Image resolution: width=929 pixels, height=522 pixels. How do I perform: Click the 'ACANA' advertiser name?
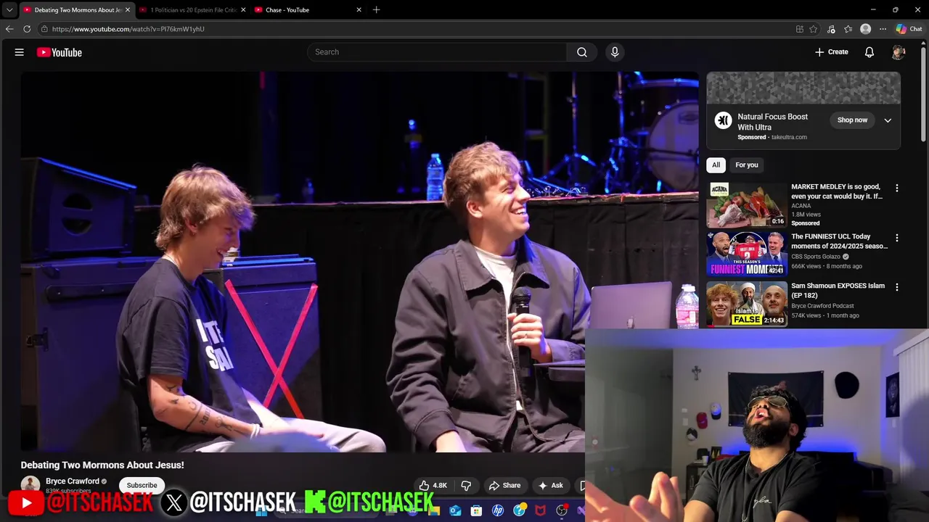point(800,206)
